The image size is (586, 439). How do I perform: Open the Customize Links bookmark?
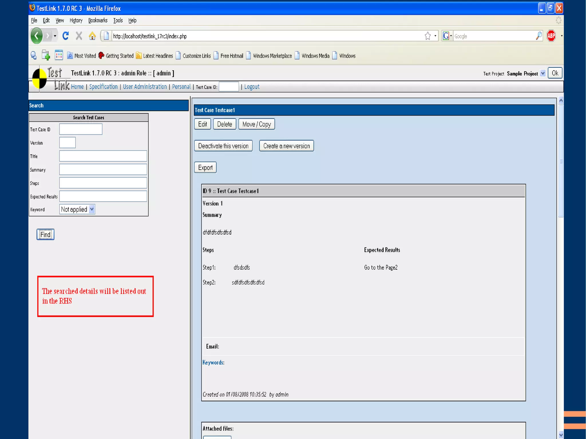[193, 56]
